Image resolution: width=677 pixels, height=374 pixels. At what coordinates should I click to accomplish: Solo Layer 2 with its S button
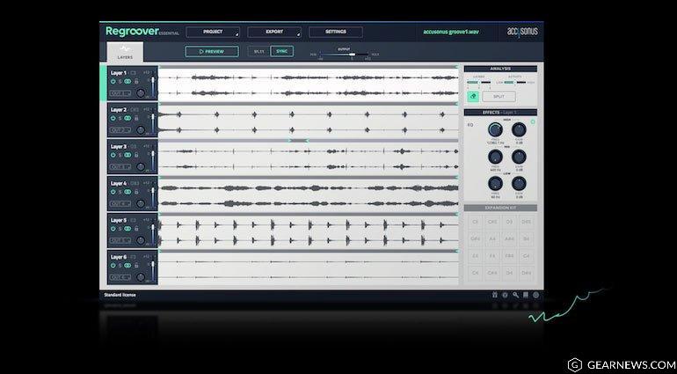click(120, 118)
